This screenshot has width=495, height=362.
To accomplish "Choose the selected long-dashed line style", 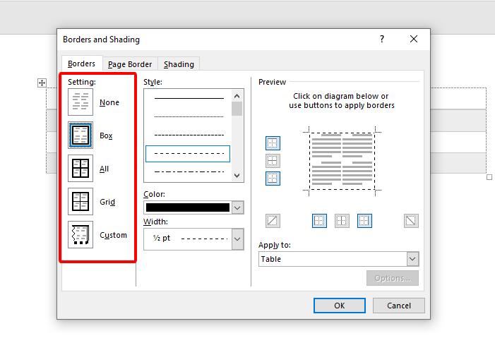I will click(188, 154).
